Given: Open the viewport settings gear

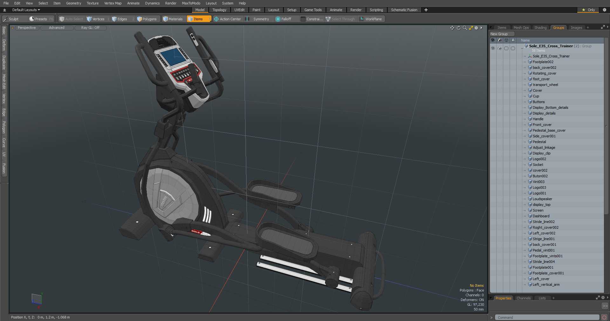Looking at the screenshot, I should pos(476,28).
